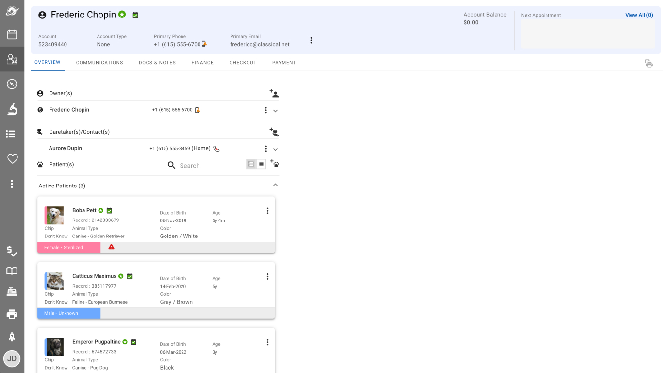Switch patients to card view
This screenshot has height=373, width=663.
point(251,164)
